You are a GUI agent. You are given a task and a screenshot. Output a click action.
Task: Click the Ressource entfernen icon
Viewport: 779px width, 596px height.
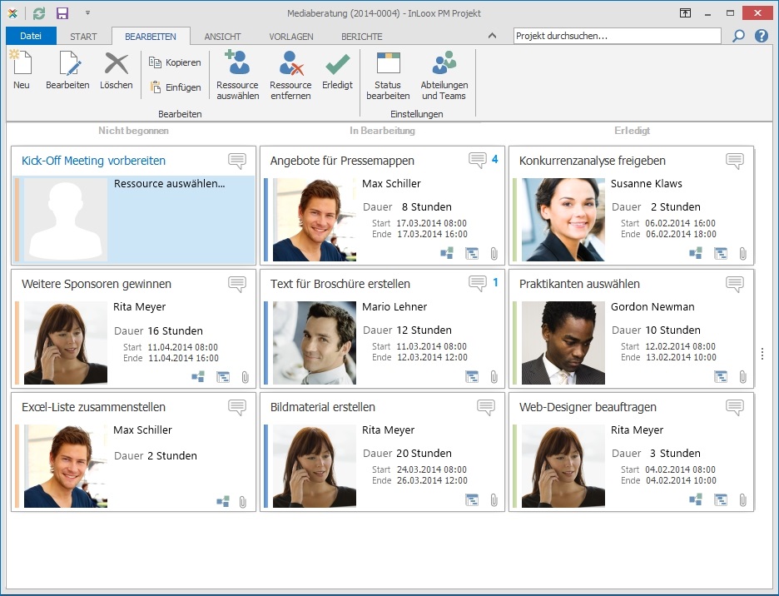point(290,73)
